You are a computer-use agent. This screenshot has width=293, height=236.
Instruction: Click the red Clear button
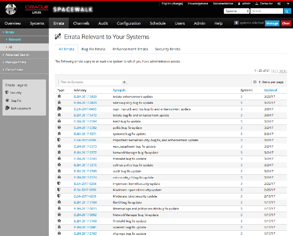click(286, 23)
